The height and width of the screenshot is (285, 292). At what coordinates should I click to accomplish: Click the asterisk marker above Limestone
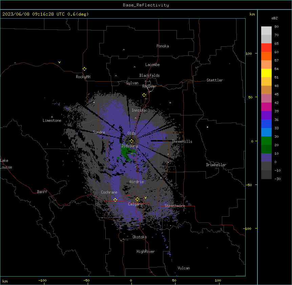click(52, 117)
